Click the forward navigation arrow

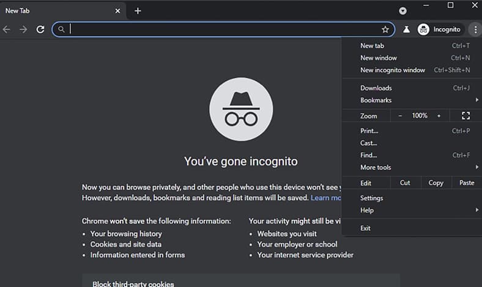coord(23,29)
